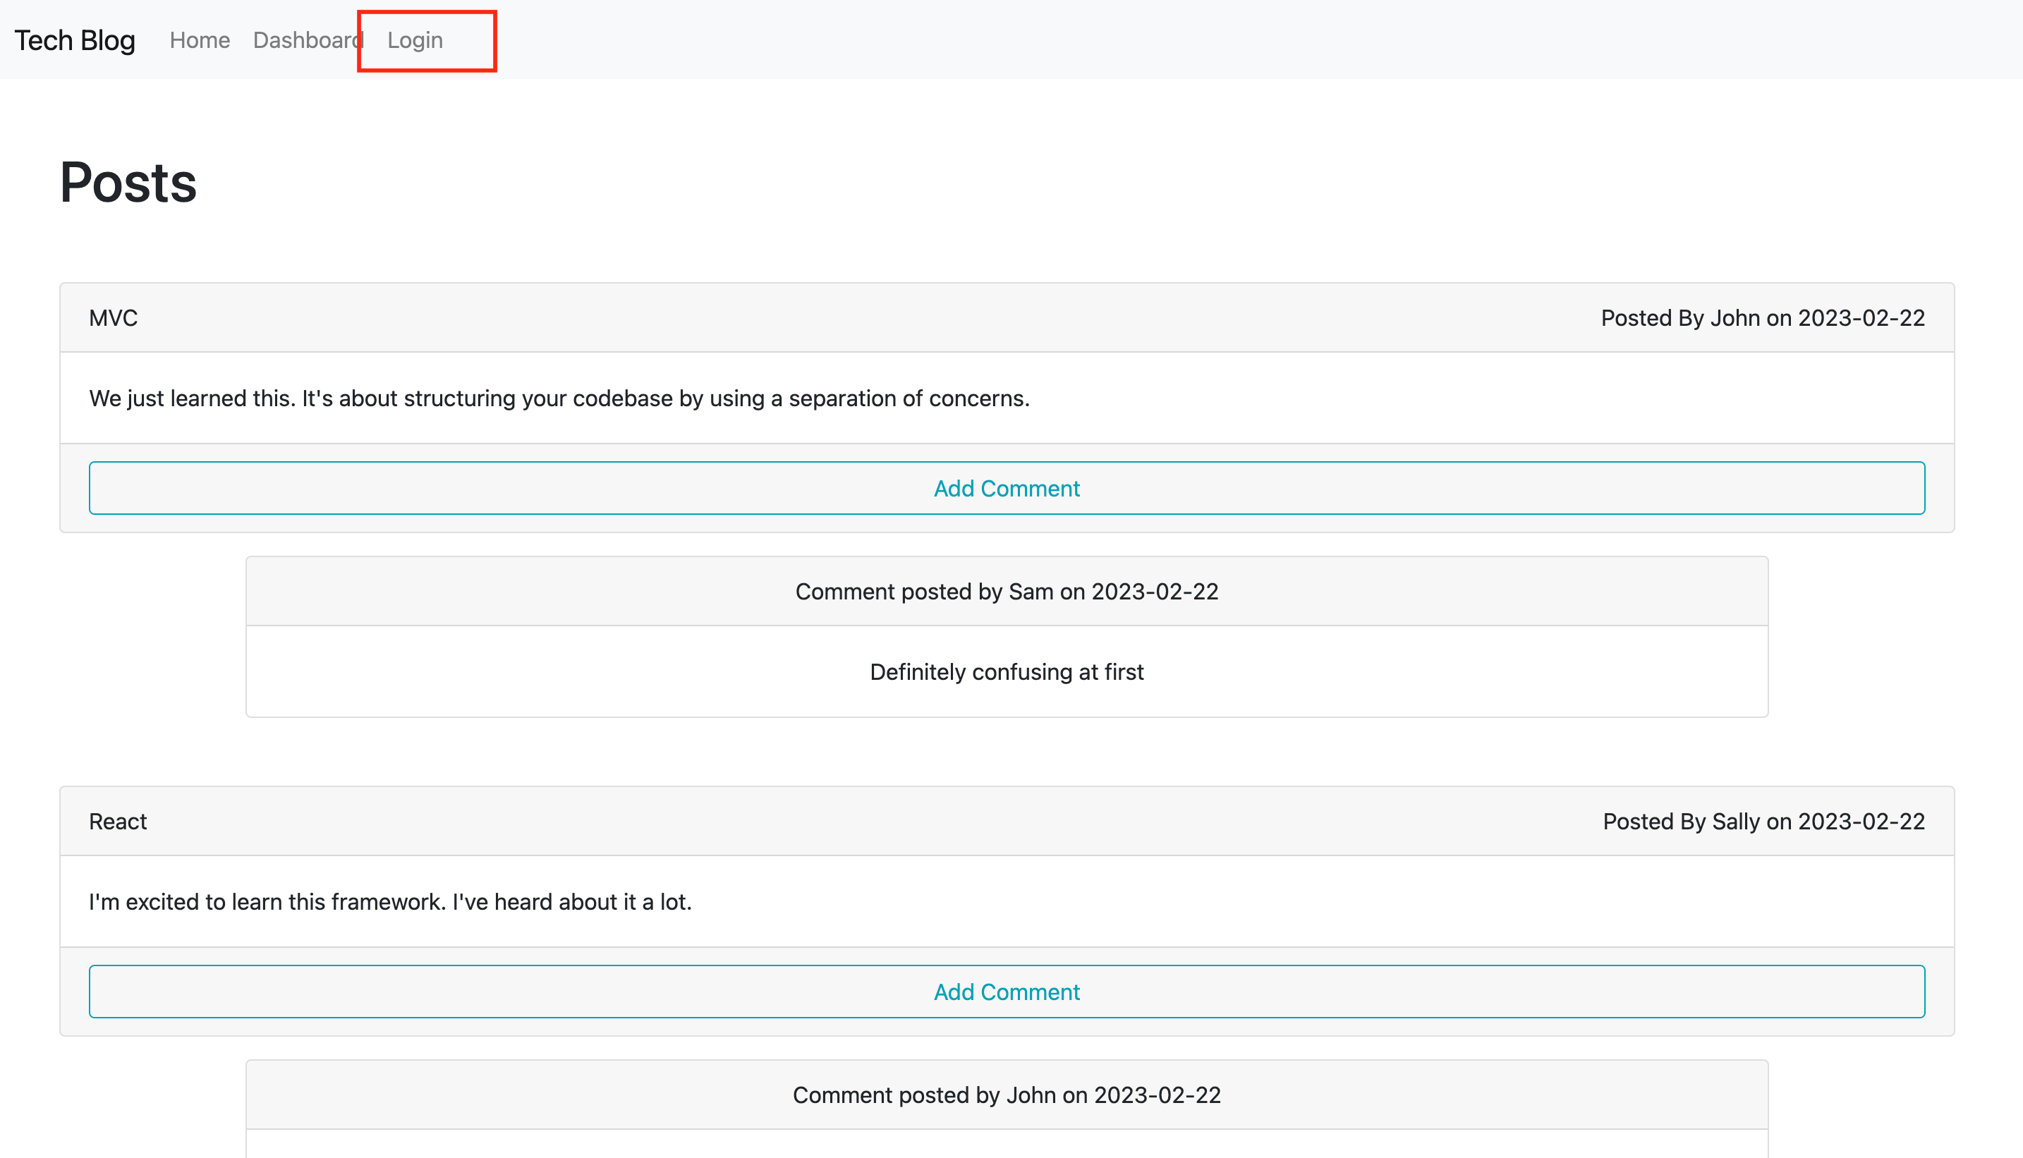Select "Comment posted by John on 2023-02-22"
This screenshot has width=2023, height=1158.
pos(1007,1095)
